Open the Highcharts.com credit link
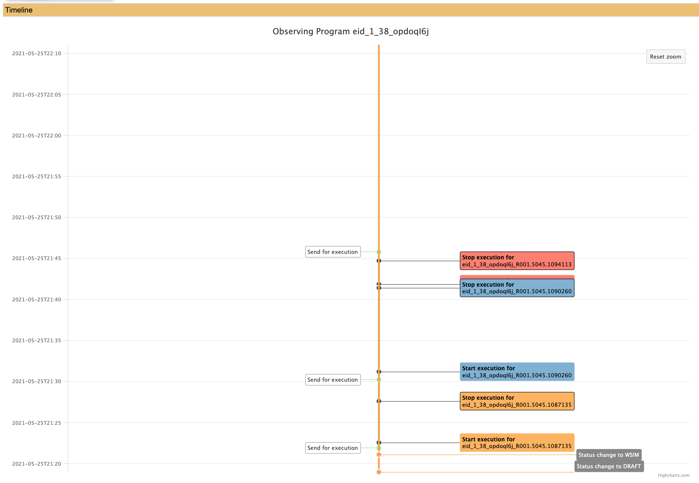The width and height of the screenshot is (699, 483). (x=674, y=475)
